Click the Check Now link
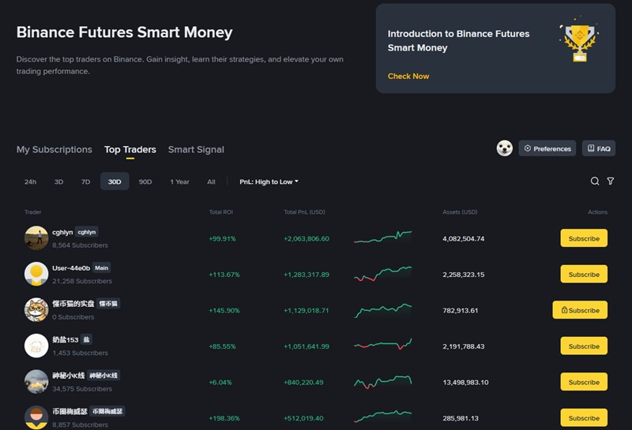This screenshot has height=430, width=632. (x=408, y=77)
